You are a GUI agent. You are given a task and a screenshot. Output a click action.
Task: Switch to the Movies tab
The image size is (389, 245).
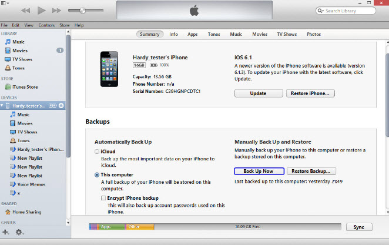[260, 34]
